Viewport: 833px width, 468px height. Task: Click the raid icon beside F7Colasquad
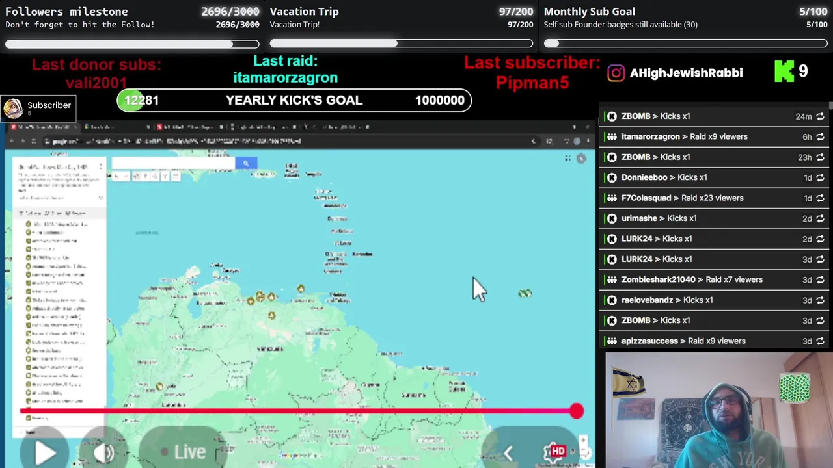[x=612, y=198]
